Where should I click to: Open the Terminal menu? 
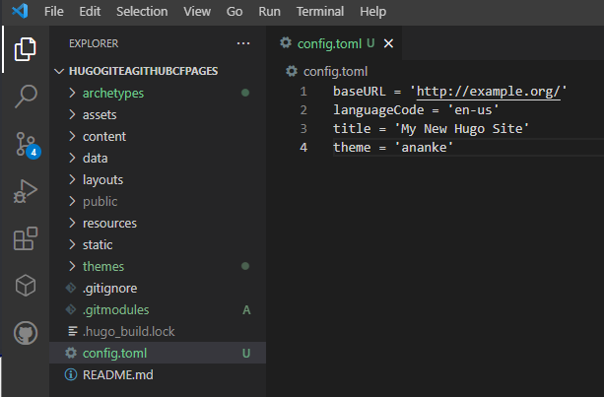coord(320,12)
